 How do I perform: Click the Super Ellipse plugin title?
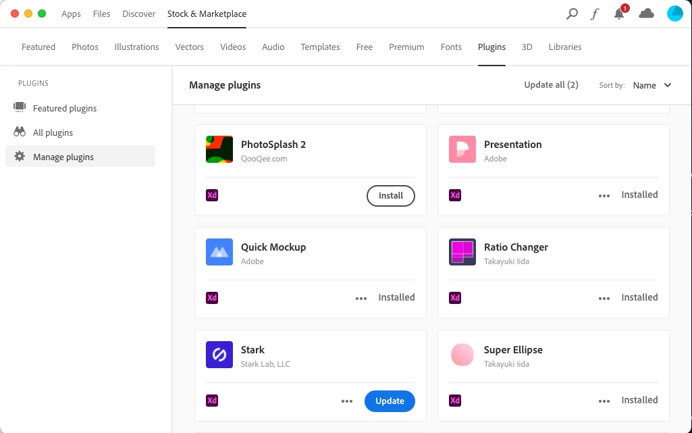coord(513,350)
